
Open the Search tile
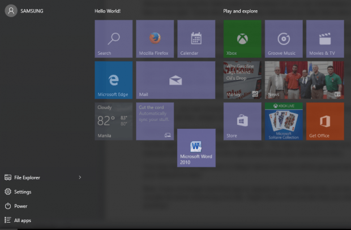[113, 39]
